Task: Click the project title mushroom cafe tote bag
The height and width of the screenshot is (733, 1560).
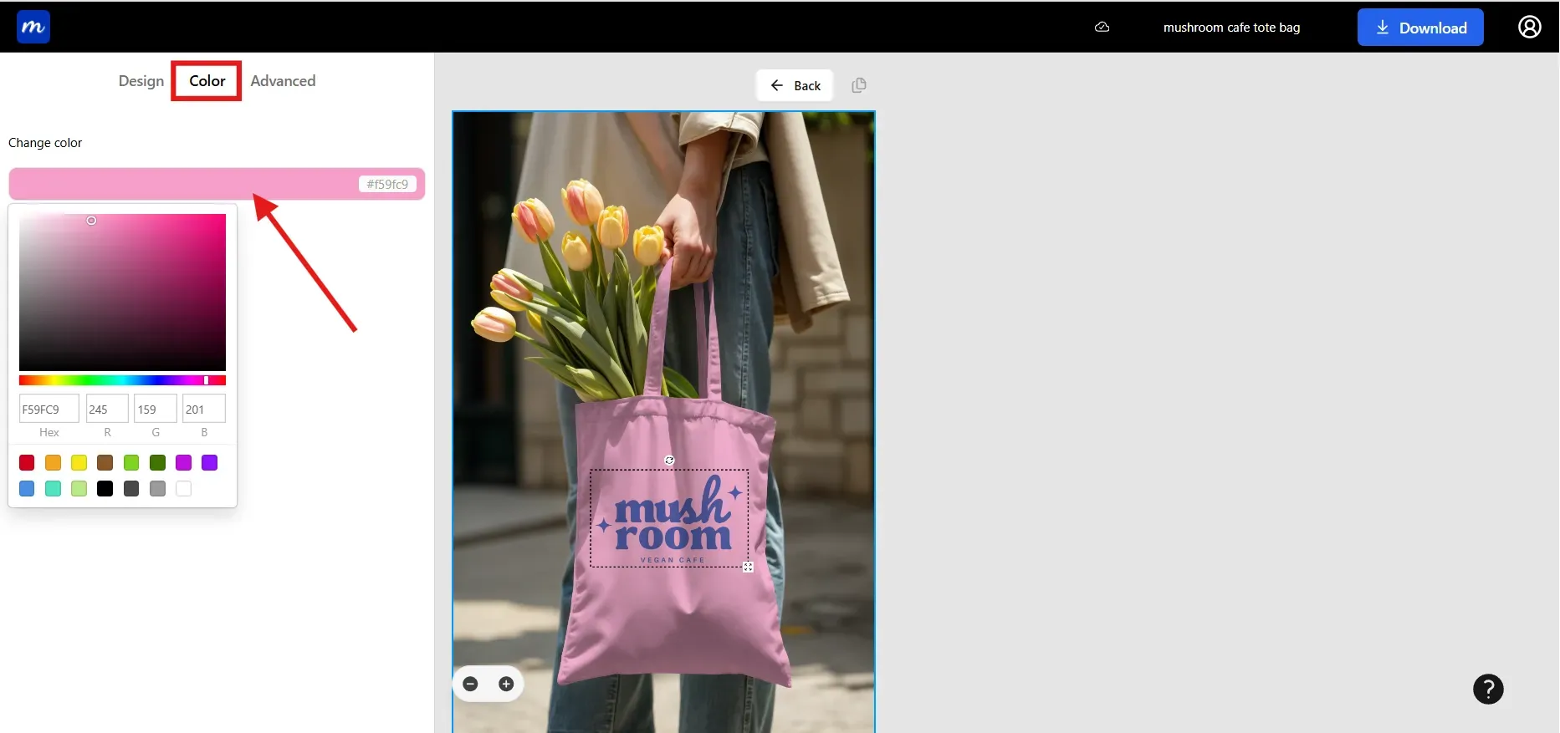Action: pos(1231,28)
